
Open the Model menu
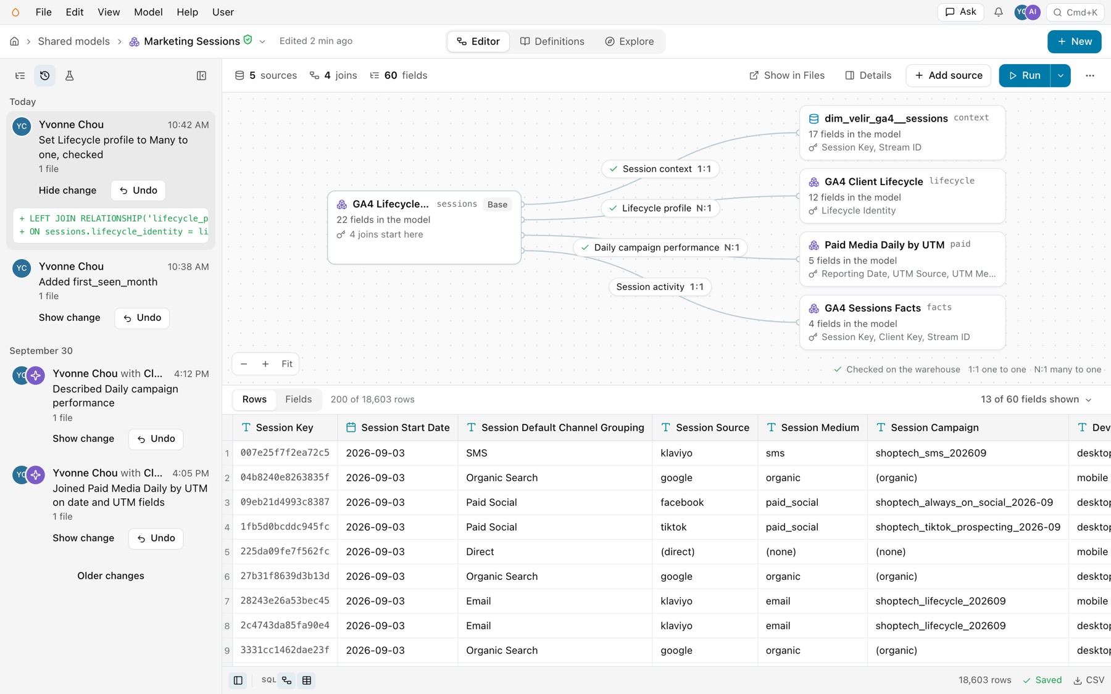coord(148,12)
